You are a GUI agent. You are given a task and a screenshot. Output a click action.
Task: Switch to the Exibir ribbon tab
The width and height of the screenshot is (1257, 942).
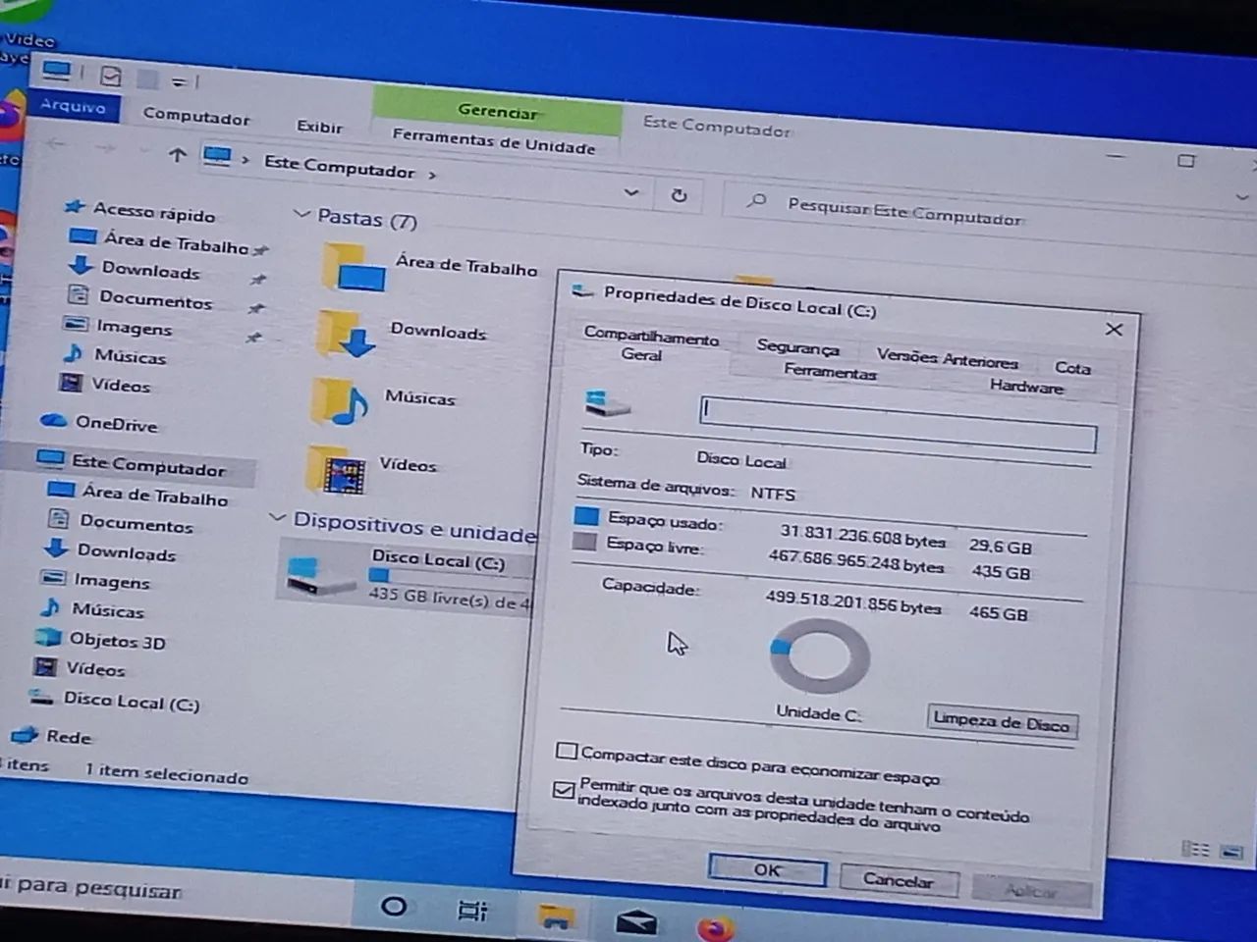tap(319, 127)
